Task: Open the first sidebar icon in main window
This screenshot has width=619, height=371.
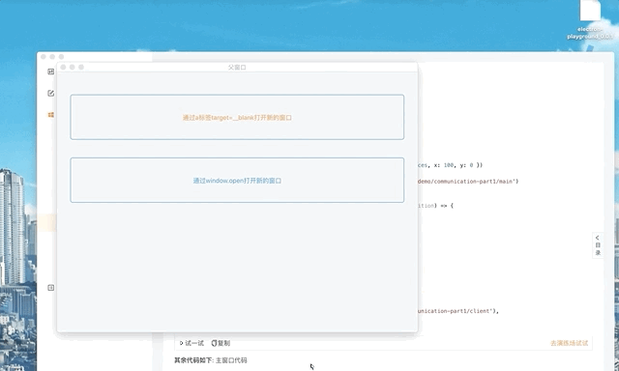Action: click(x=51, y=71)
